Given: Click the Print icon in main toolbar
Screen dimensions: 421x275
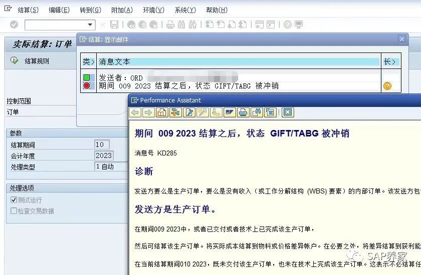Looking at the screenshot, I should [x=170, y=24].
